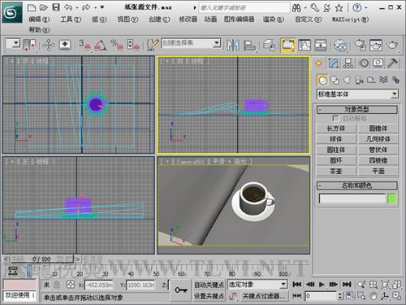Image resolution: width=406 pixels, height=305 pixels.
Task: Open the material editor sphere icon
Action: (340, 45)
